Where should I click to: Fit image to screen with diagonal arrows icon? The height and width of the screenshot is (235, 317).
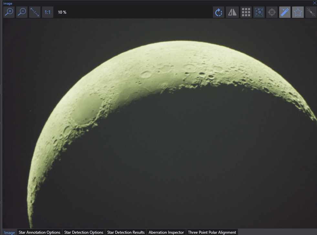coord(35,12)
